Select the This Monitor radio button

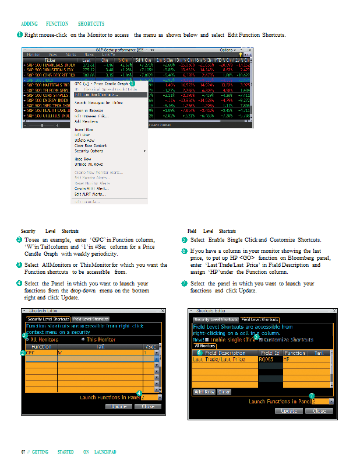(83, 339)
